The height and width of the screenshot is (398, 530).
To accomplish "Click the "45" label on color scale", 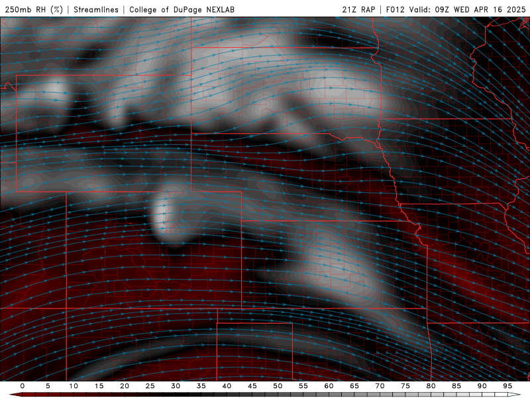I will point(252,386).
